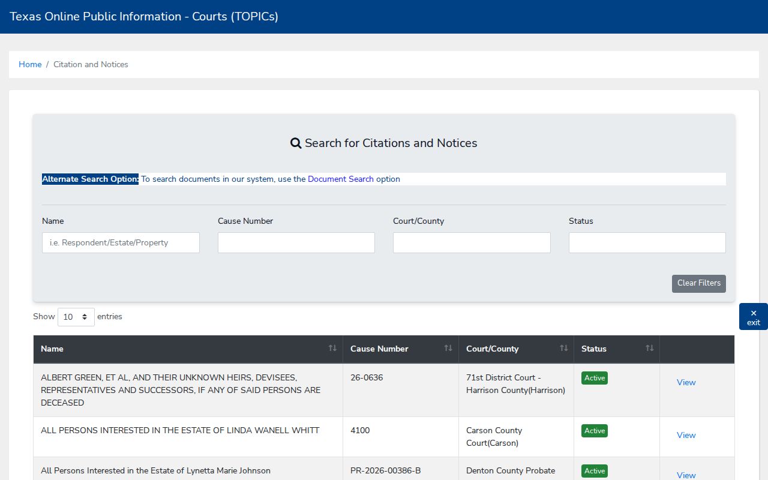View the Linda Wanell Whitt estate record
This screenshot has width=768, height=480.
(686, 435)
